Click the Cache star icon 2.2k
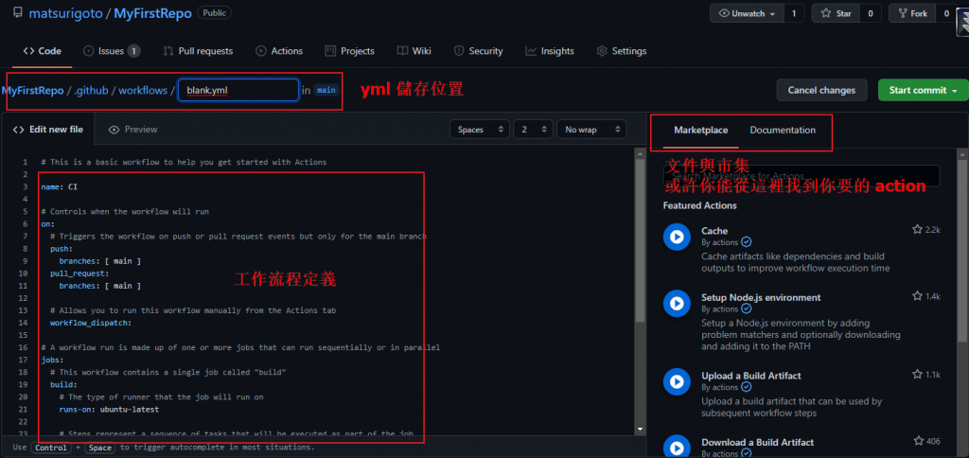This screenshot has width=969, height=458. (917, 229)
